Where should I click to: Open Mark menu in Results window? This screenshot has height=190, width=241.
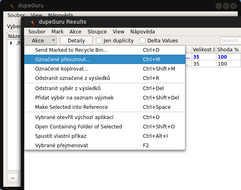tap(58, 32)
